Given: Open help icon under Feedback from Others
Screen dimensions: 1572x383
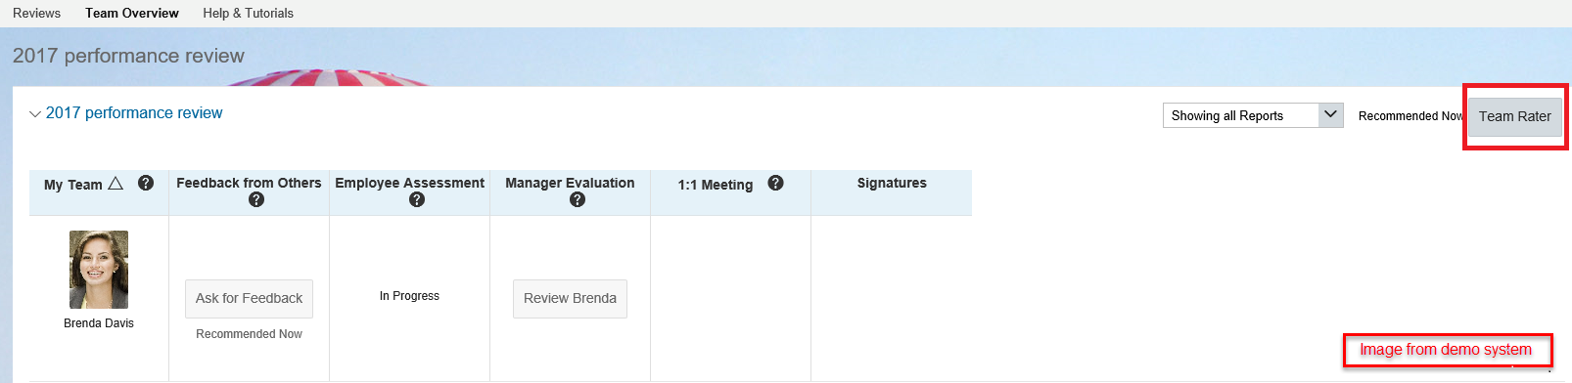Looking at the screenshot, I should (256, 199).
